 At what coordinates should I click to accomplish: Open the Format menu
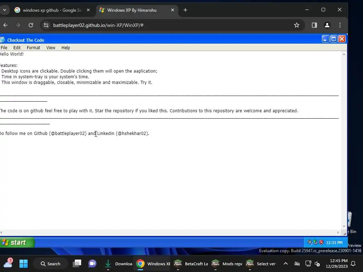coord(33,48)
